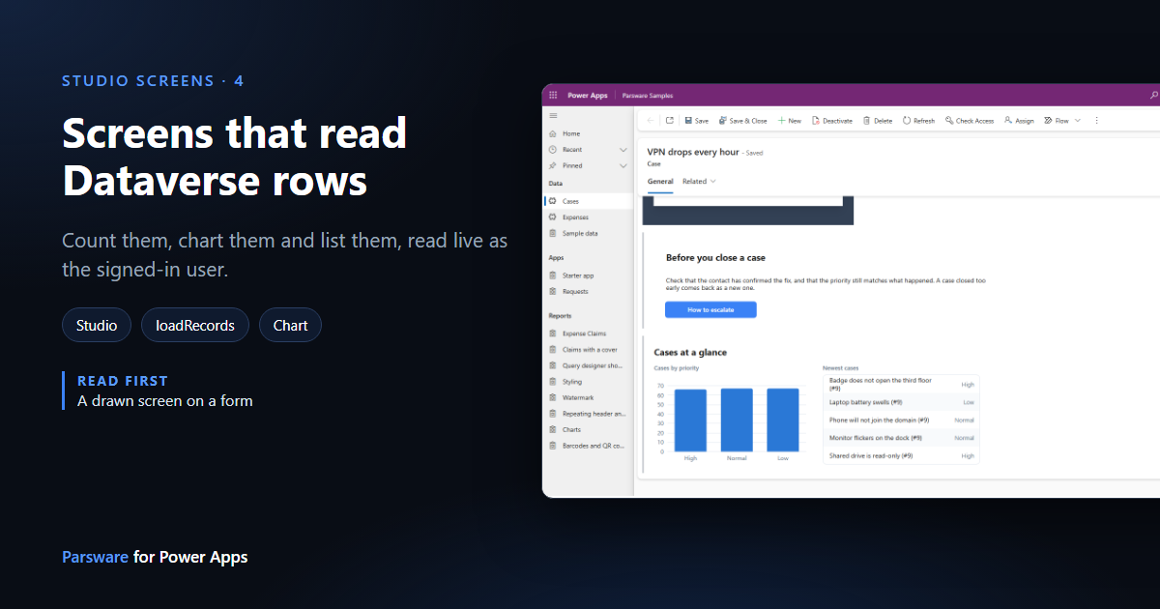
Task: Click the Low bar in the chart
Action: tap(783, 420)
